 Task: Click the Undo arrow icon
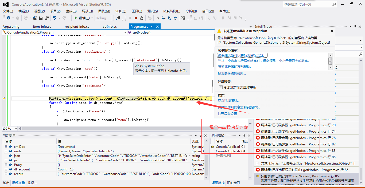click(55, 18)
